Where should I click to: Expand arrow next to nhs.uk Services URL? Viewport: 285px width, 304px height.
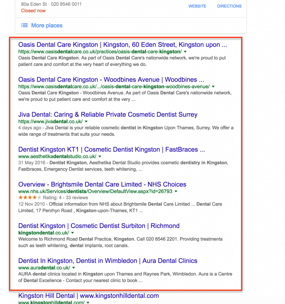coord(176,191)
